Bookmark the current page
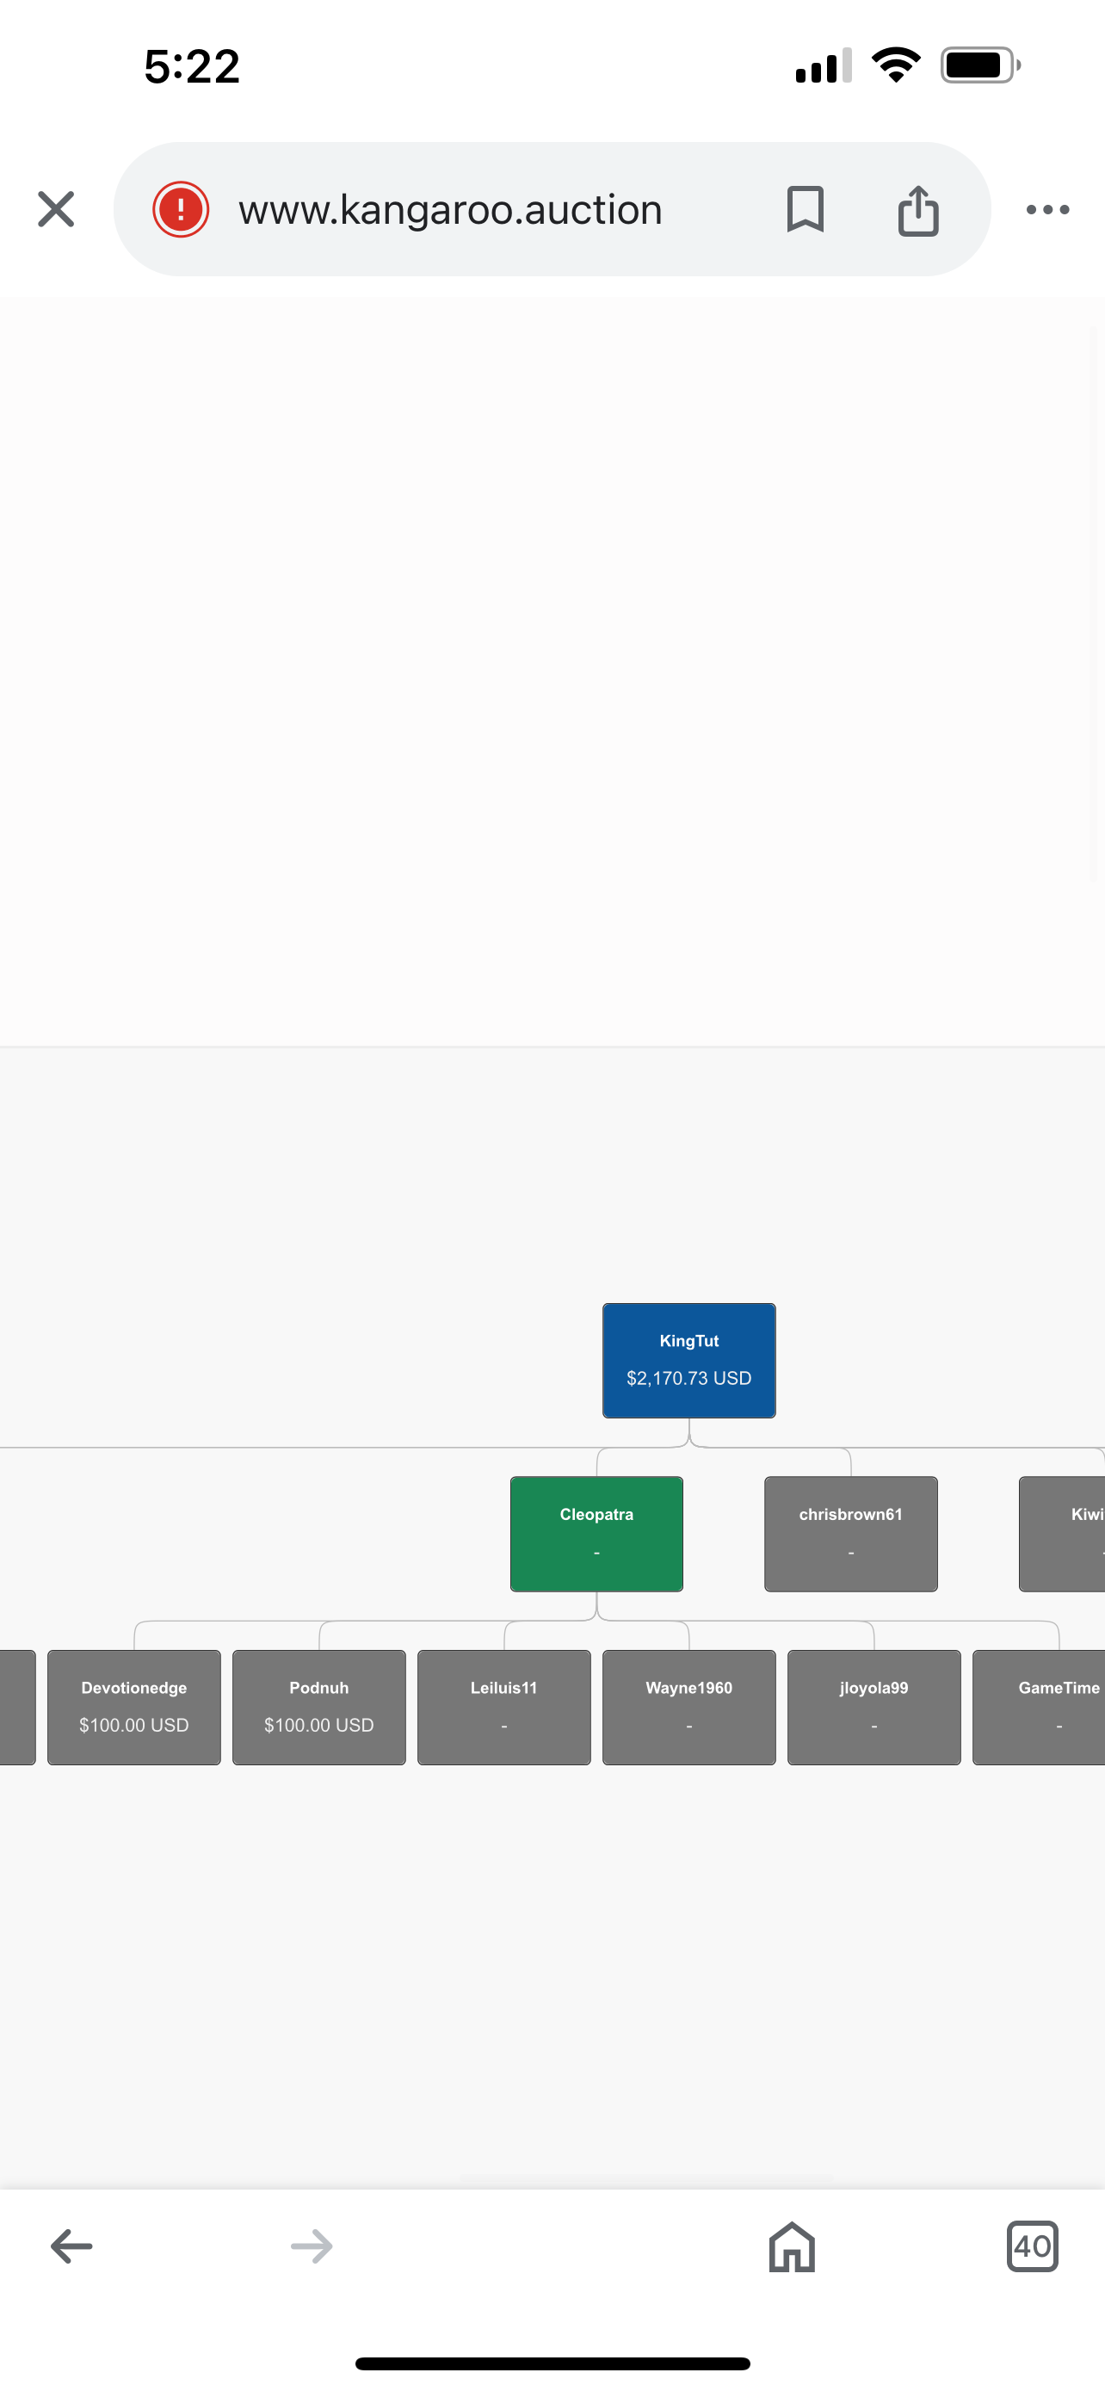The image size is (1105, 2391). pos(805,209)
